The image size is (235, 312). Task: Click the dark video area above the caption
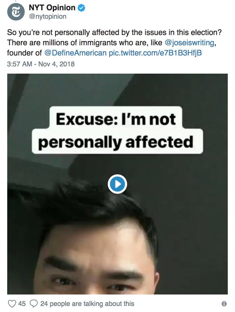tap(117, 89)
